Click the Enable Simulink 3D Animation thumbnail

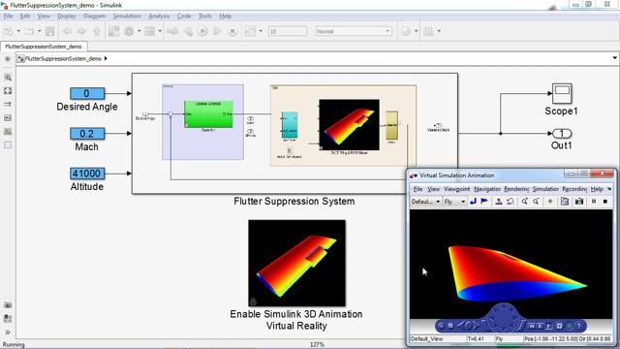pyautogui.click(x=296, y=263)
